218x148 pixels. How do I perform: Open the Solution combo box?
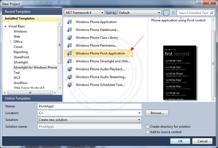point(90,120)
